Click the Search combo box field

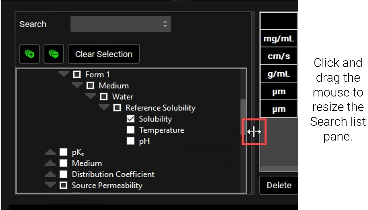(x=120, y=24)
